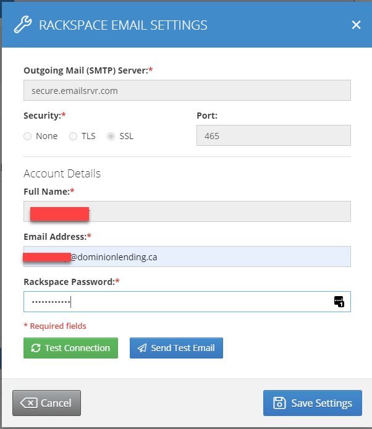Click into the Email Address field
Viewport: 372px width, 429px height.
point(187,257)
